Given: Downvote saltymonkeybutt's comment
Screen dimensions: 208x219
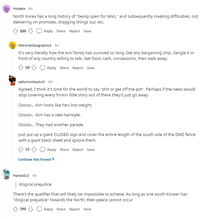Looking at the screenshot, I should (34, 150).
